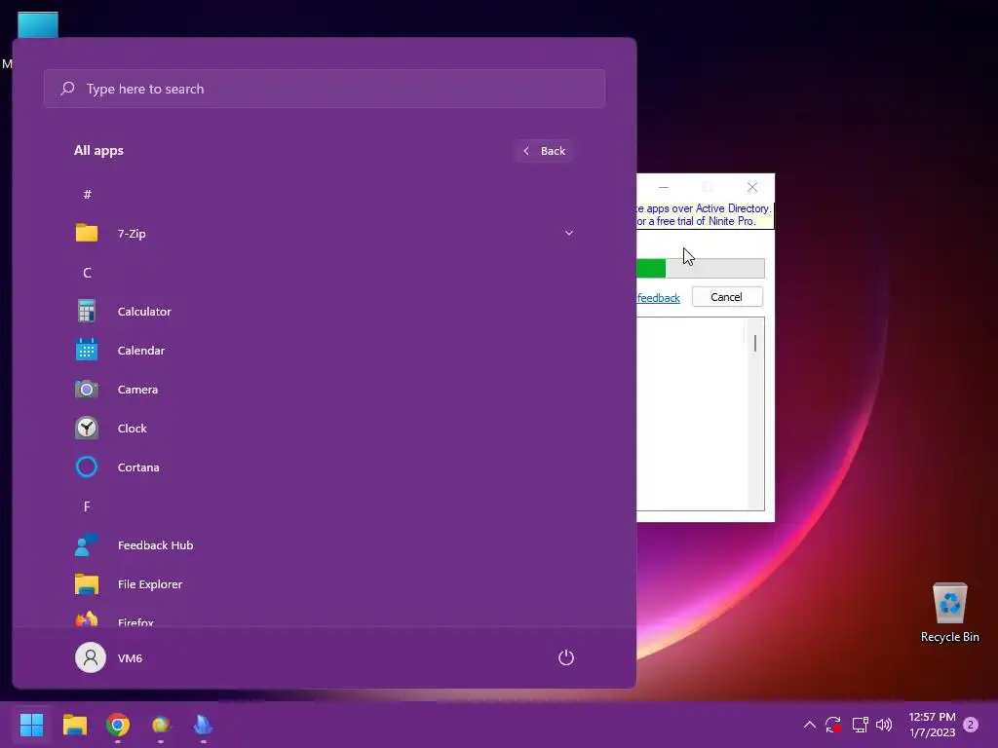
Task: Open File Explorer icon in app list
Action: point(87,584)
